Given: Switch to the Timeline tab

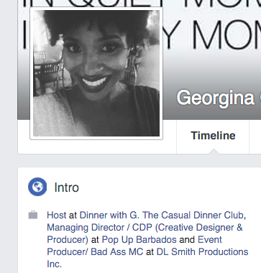Looking at the screenshot, I should click(213, 136).
